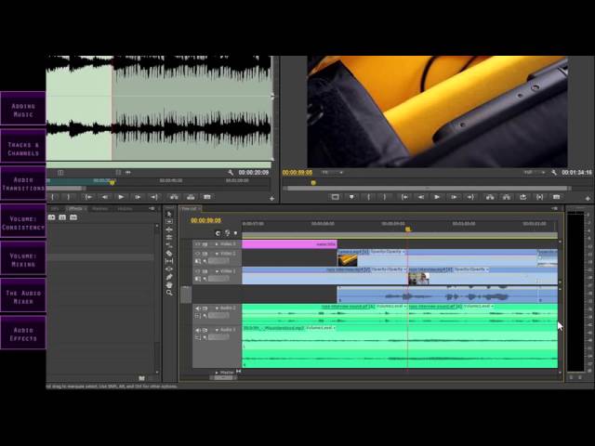
Task: Click Mark In in the Source monitor
Action: pos(53,197)
